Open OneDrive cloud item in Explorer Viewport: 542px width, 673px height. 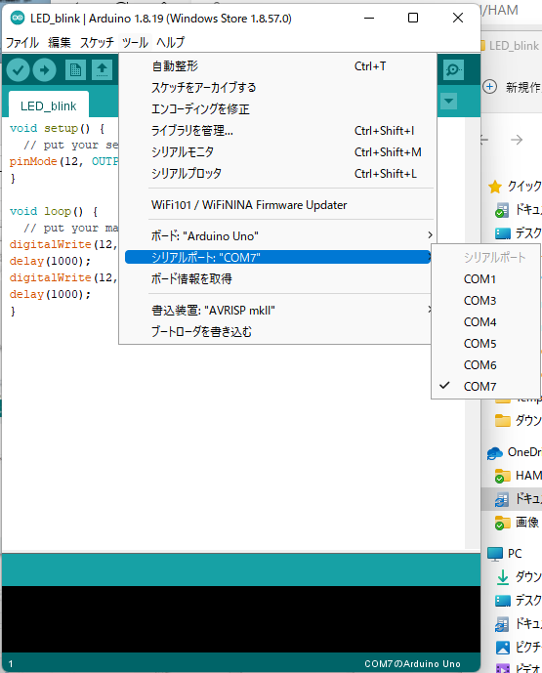[514, 452]
